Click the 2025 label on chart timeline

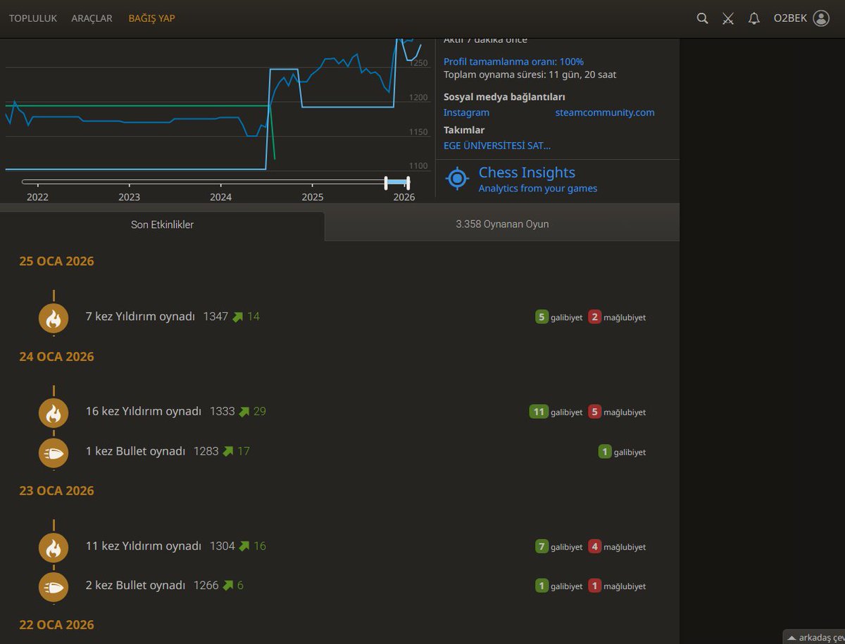click(313, 197)
